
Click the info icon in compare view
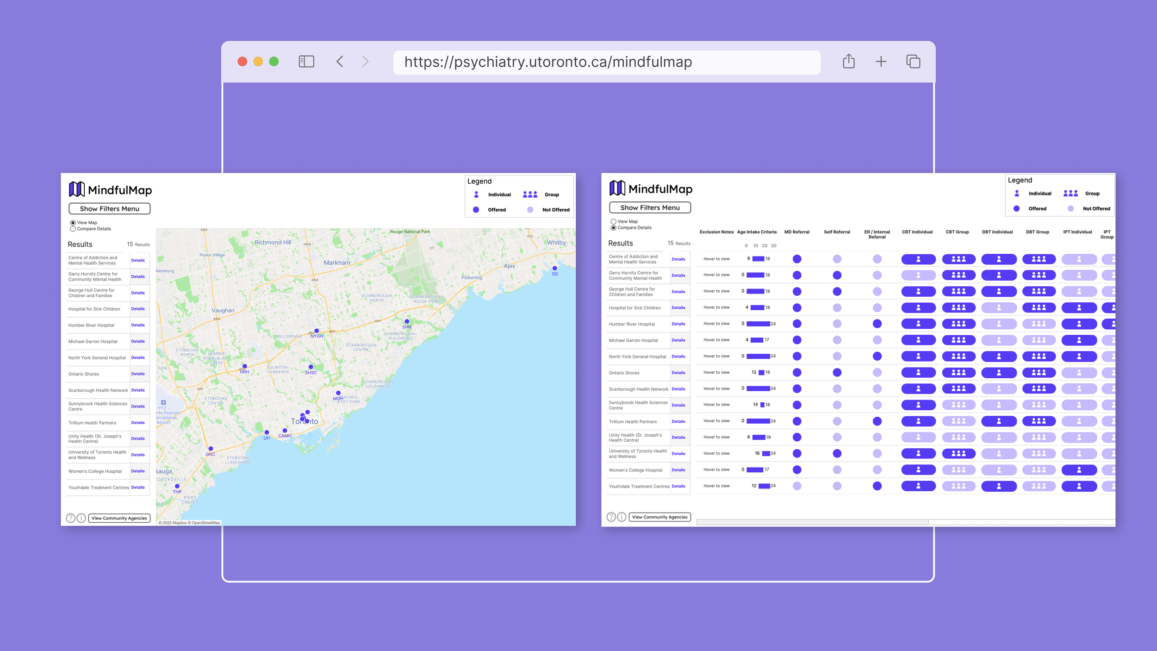(622, 517)
